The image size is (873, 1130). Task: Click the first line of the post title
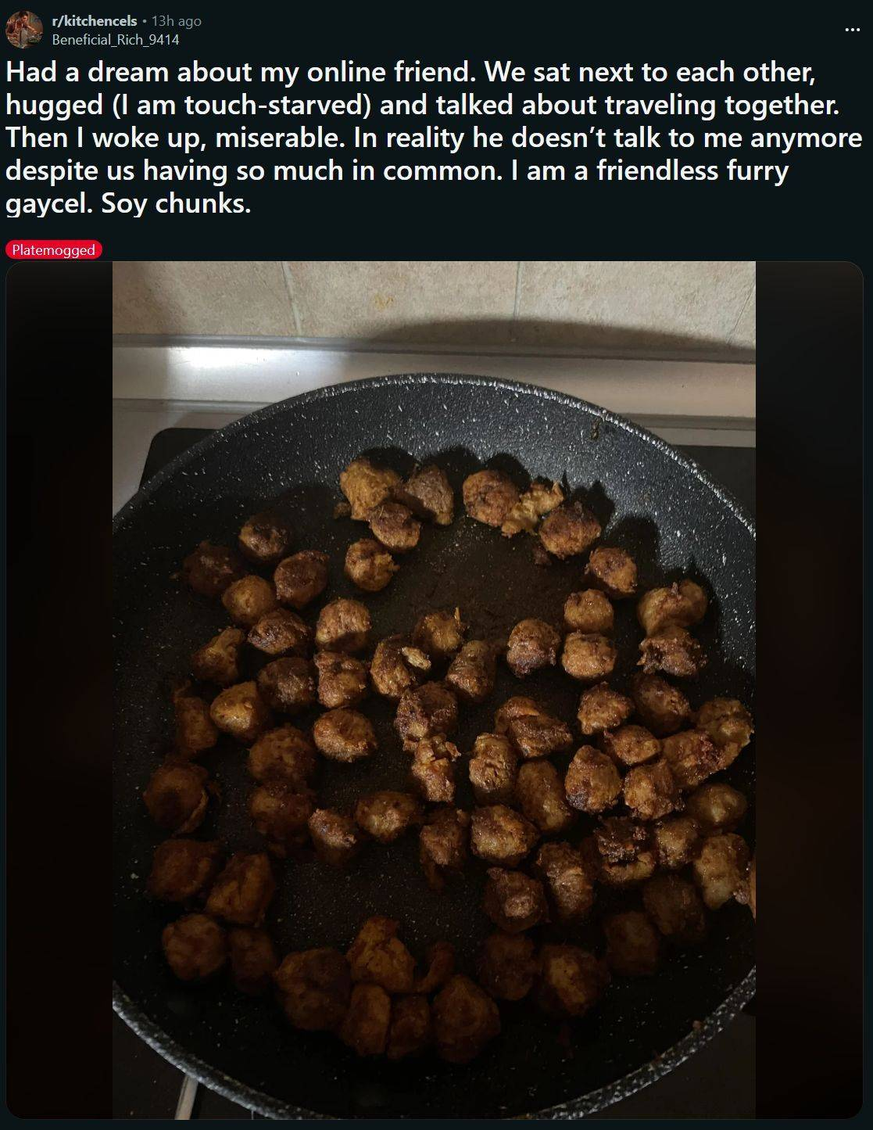pyautogui.click(x=411, y=71)
